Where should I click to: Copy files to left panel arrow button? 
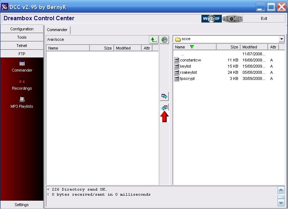click(164, 107)
